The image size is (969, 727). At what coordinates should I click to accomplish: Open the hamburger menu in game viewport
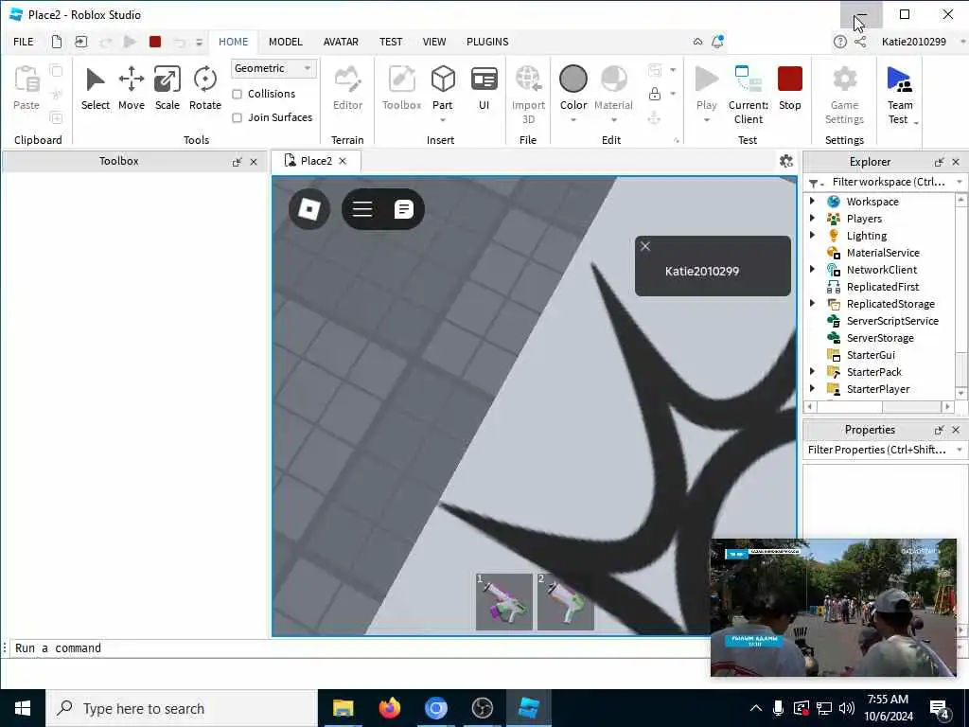click(362, 209)
